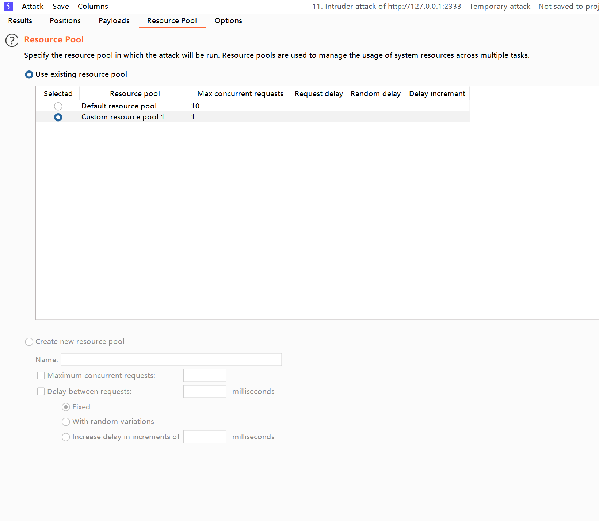This screenshot has width=599, height=521.
Task: Click the Request delay column header
Action: [319, 93]
